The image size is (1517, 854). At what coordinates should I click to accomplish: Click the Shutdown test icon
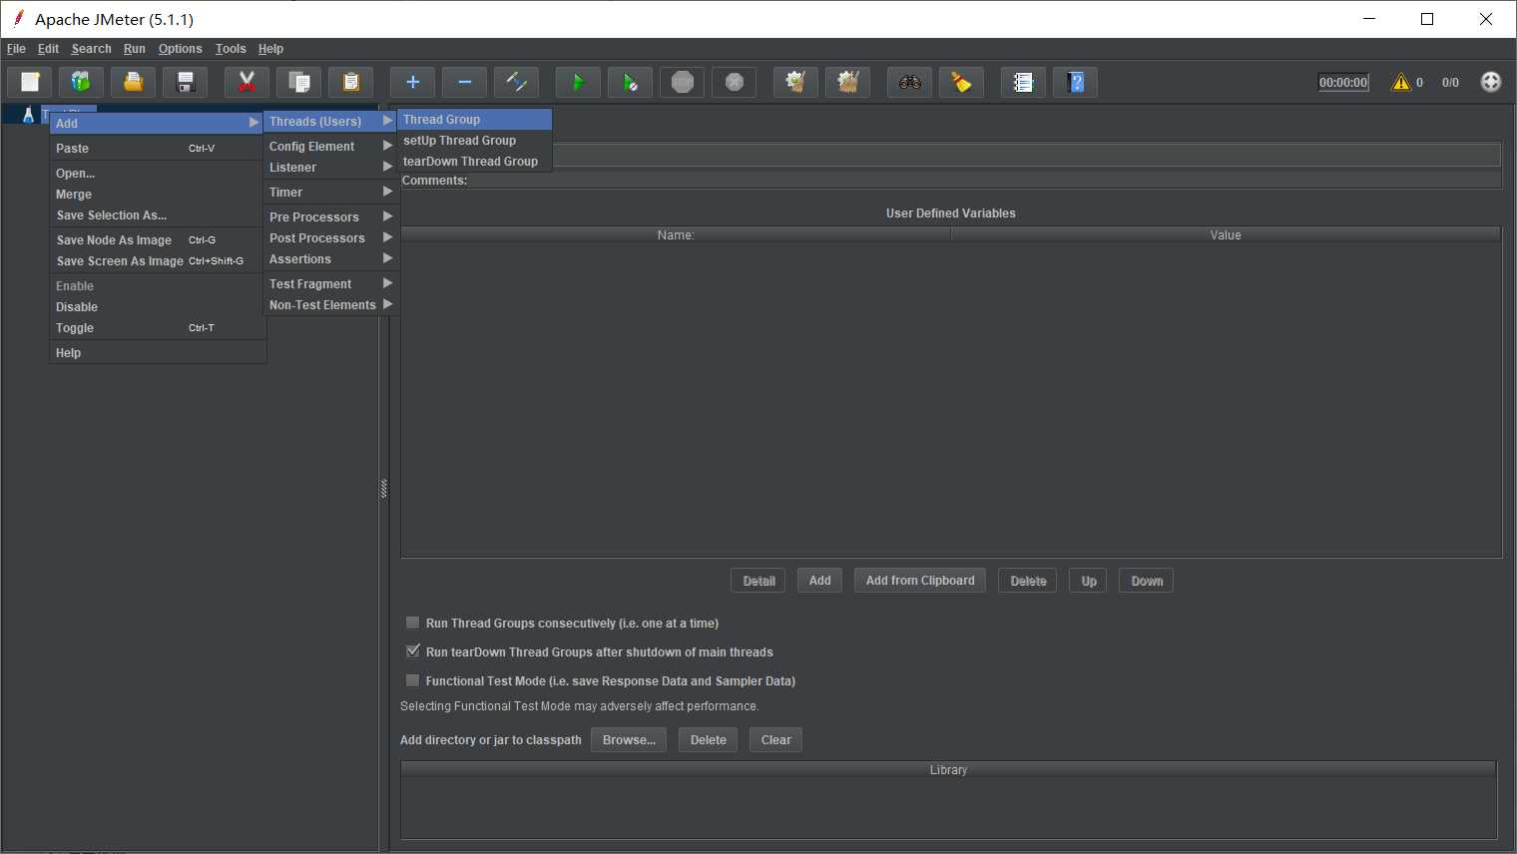pyautogui.click(x=734, y=82)
